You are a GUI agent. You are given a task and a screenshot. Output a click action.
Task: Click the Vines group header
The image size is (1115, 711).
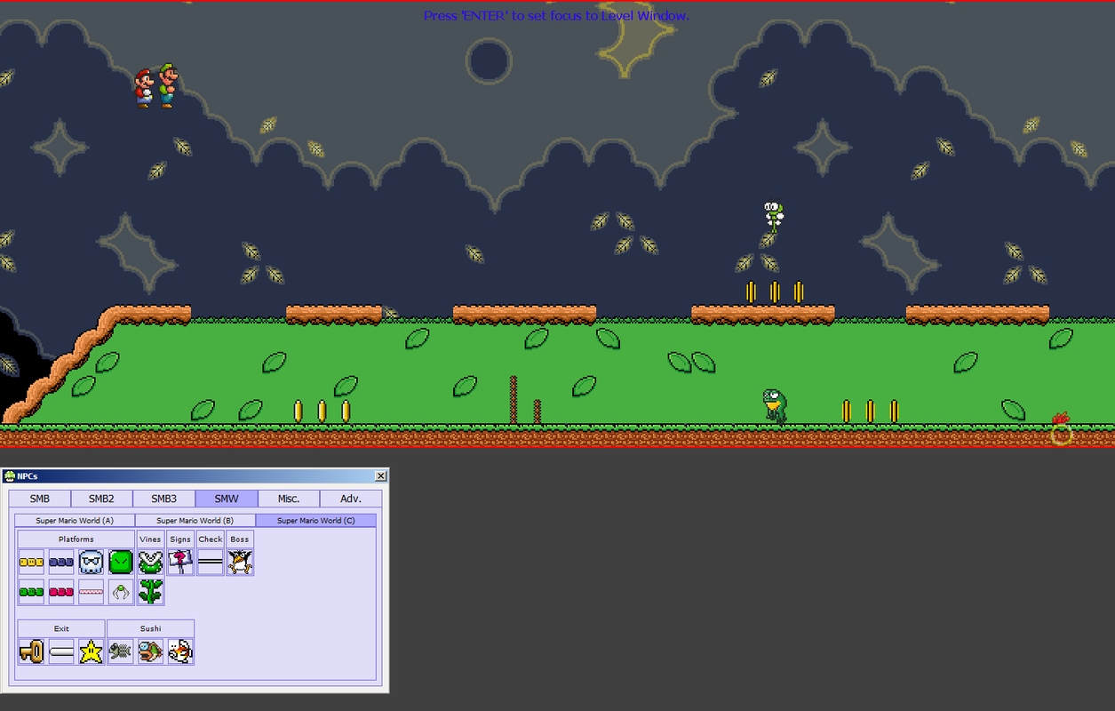[x=150, y=539]
